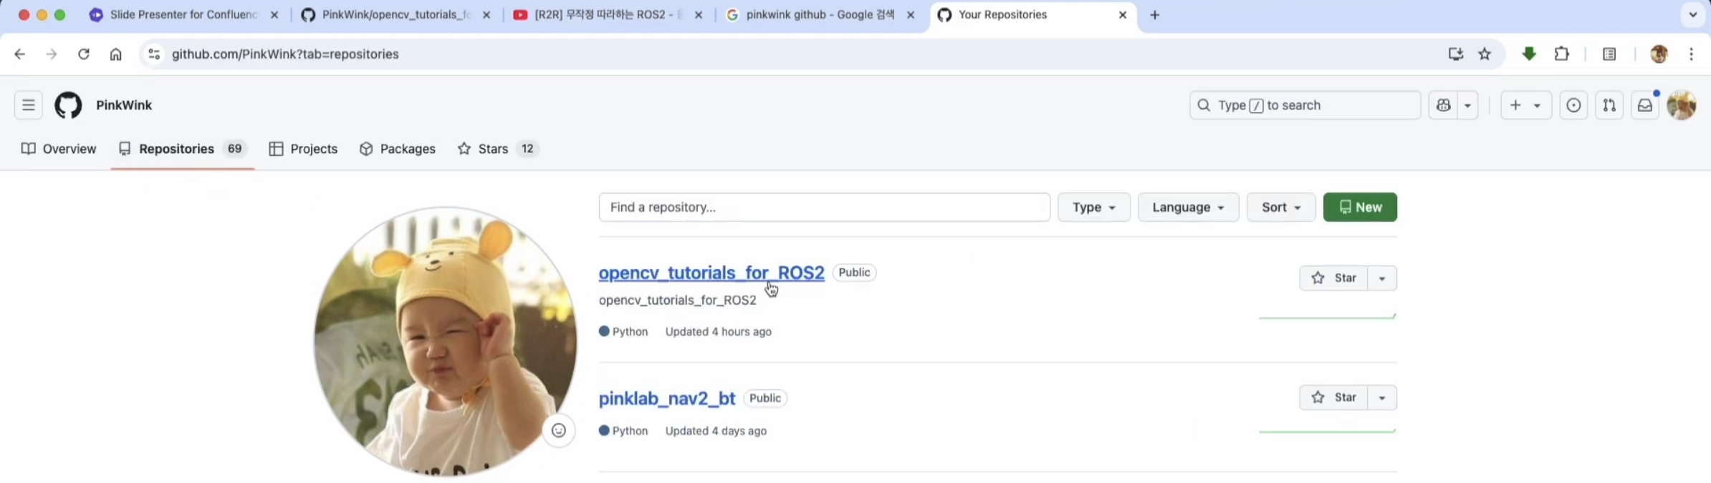
Task: Click the opencv_tutorials_for_ROS2 activity sparkline
Action: click(1327, 316)
